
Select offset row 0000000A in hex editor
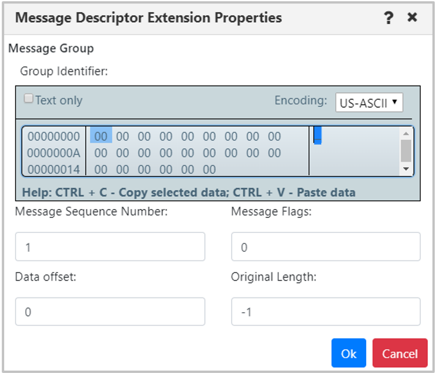54,153
